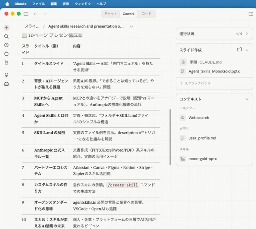This screenshot has height=229, width=256.
Task: Click the Atlassian · Canva · Figma content cell
Action: click(x=113, y=171)
